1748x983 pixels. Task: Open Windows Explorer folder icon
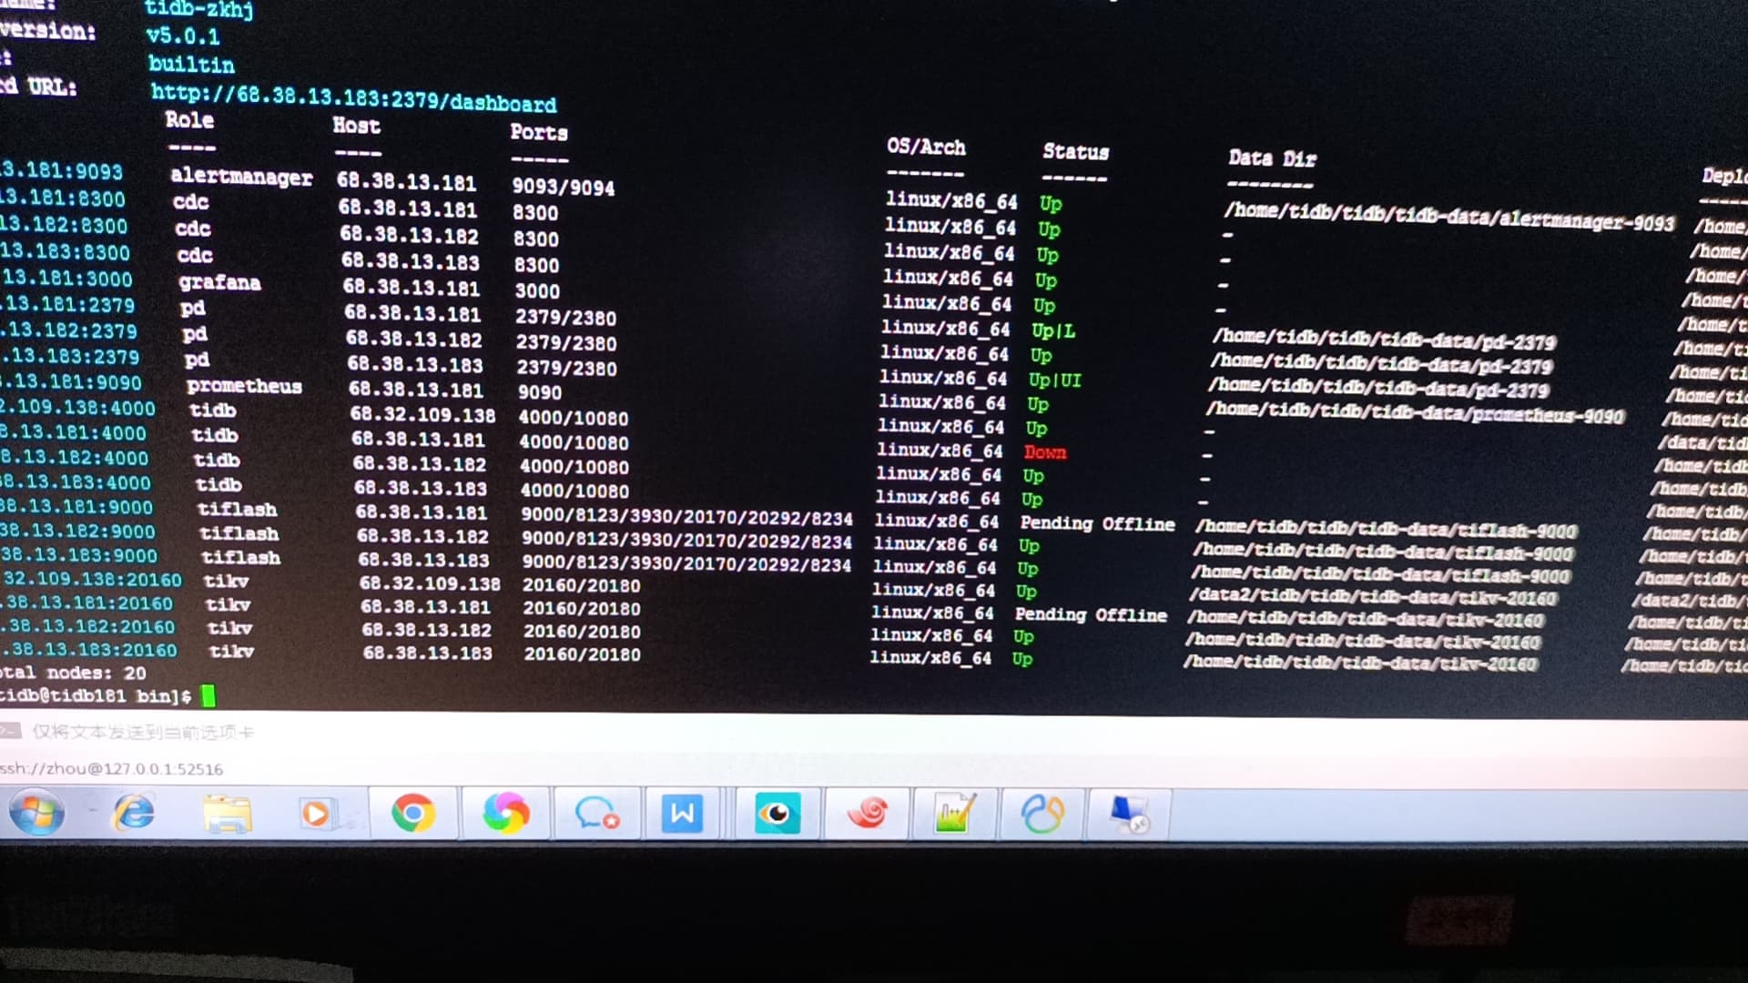pos(227,813)
